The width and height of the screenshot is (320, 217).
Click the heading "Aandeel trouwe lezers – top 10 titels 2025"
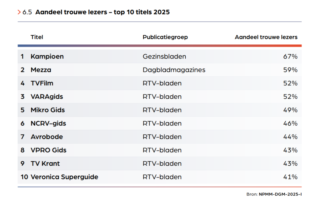tap(102, 12)
